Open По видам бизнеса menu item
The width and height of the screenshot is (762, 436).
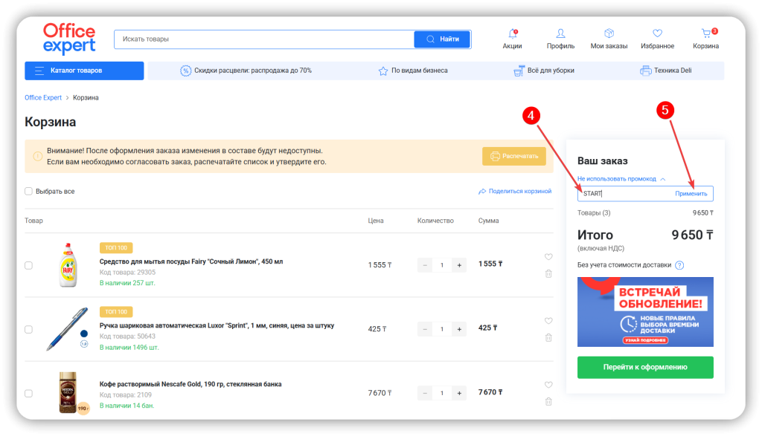tap(413, 71)
